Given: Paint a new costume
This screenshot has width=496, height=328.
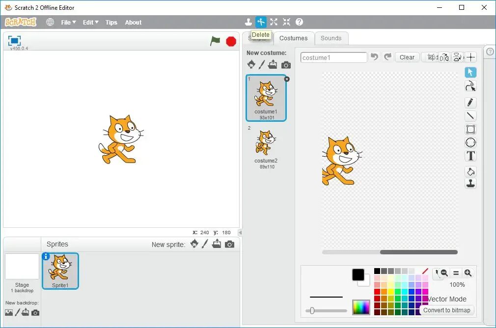Looking at the screenshot, I should 262,64.
